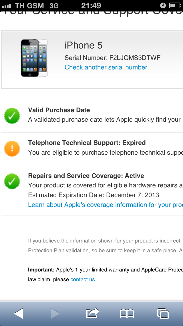Tap the Safari forward arrow
The image size is (183, 326).
coord(55,313)
